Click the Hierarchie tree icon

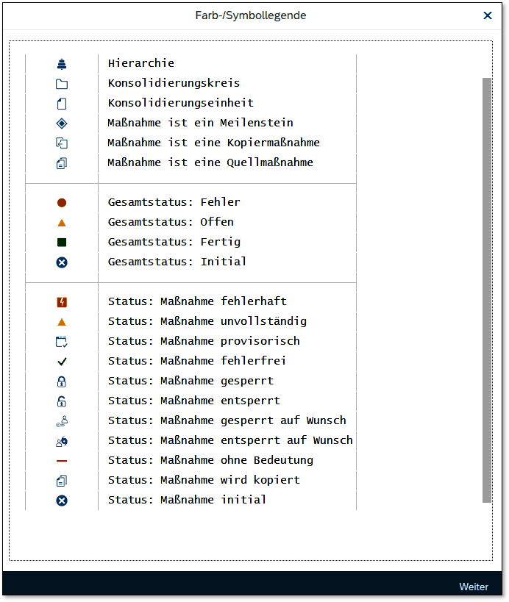[62, 64]
